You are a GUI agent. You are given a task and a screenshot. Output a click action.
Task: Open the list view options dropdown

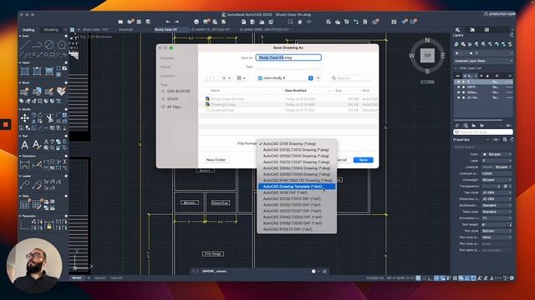[226, 77]
